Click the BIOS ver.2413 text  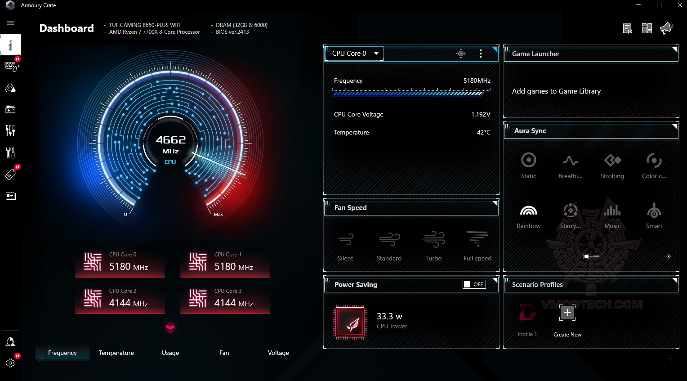coord(232,32)
